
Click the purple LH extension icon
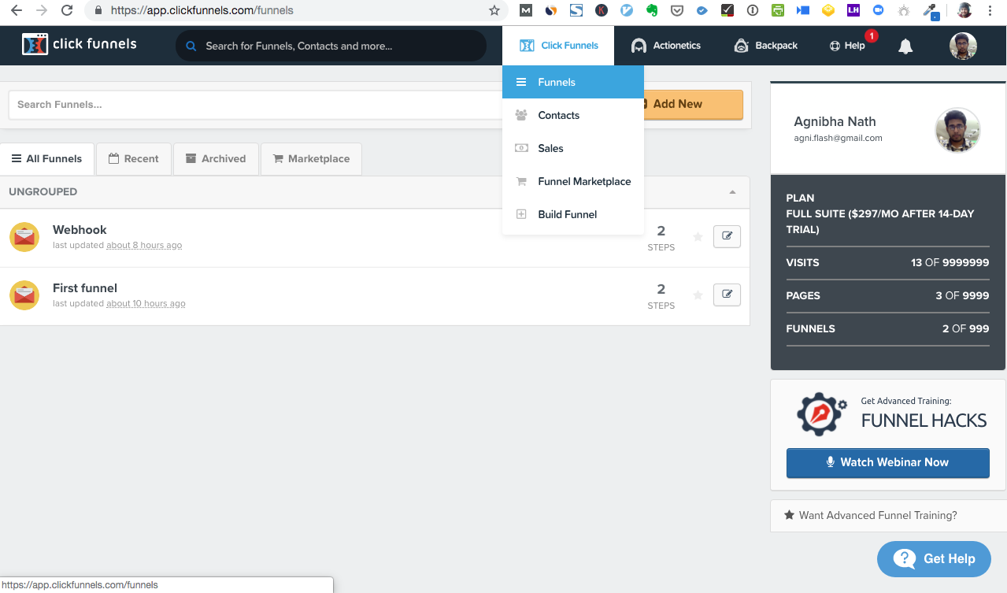[853, 11]
